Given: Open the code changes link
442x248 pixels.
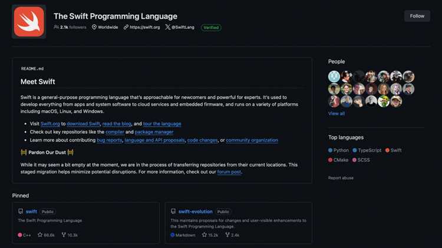Looking at the screenshot, I should [202, 140].
